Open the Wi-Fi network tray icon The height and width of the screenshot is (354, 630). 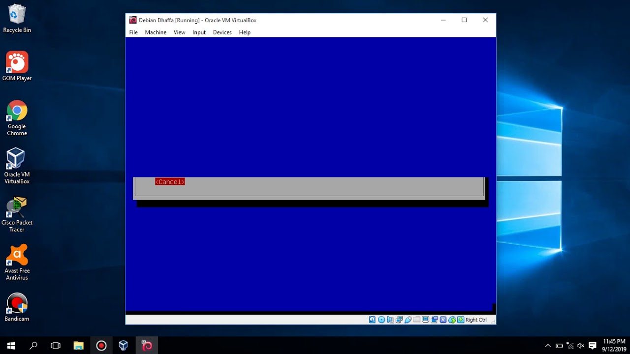click(570, 346)
